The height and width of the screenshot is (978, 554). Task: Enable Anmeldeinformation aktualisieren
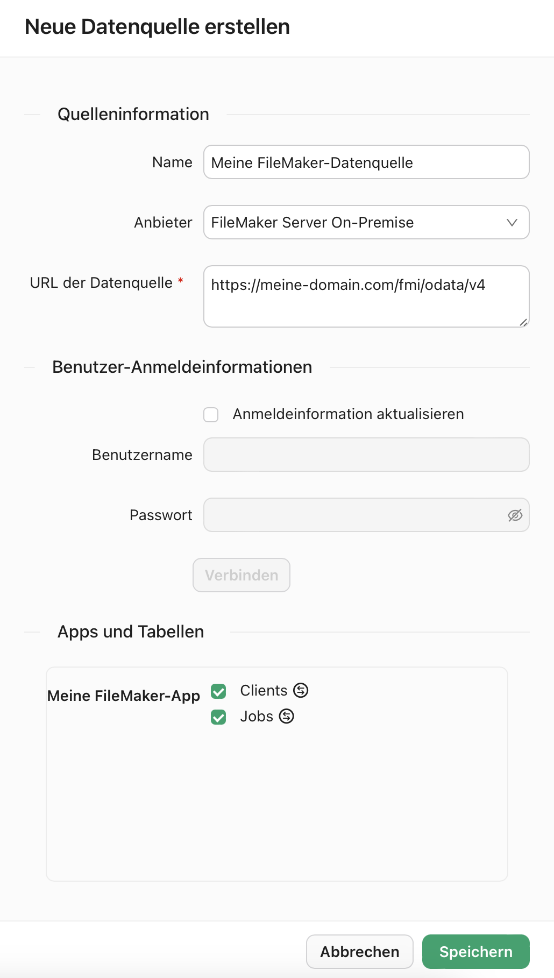(210, 415)
